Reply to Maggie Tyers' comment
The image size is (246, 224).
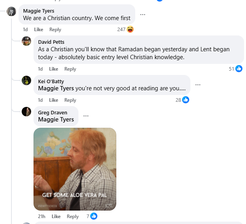coord(55,30)
